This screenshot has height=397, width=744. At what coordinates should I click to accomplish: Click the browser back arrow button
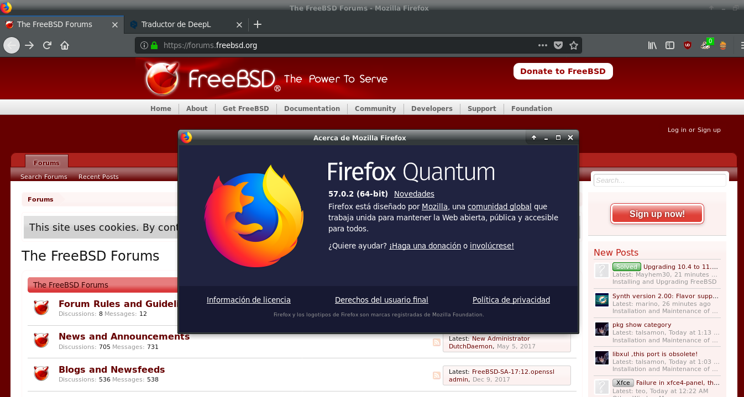(x=12, y=45)
